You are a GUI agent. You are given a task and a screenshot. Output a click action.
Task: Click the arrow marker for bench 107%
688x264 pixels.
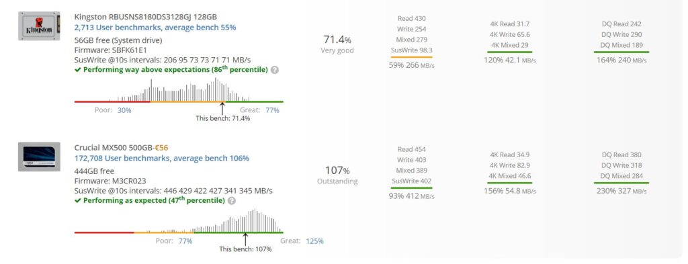[x=245, y=239]
